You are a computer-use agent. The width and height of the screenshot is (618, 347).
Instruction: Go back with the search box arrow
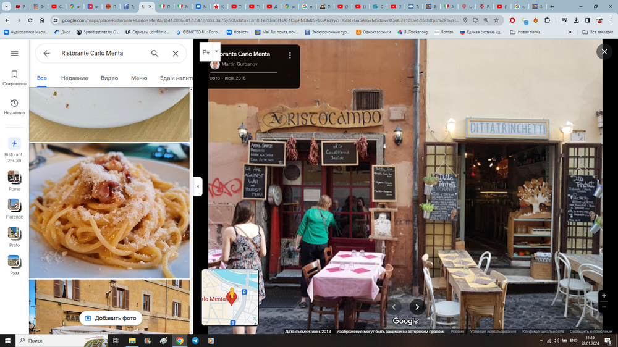(x=46, y=53)
